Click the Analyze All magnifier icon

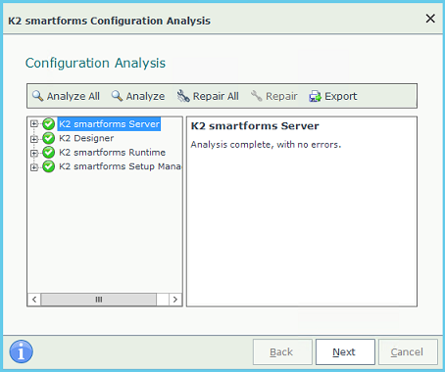point(37,96)
